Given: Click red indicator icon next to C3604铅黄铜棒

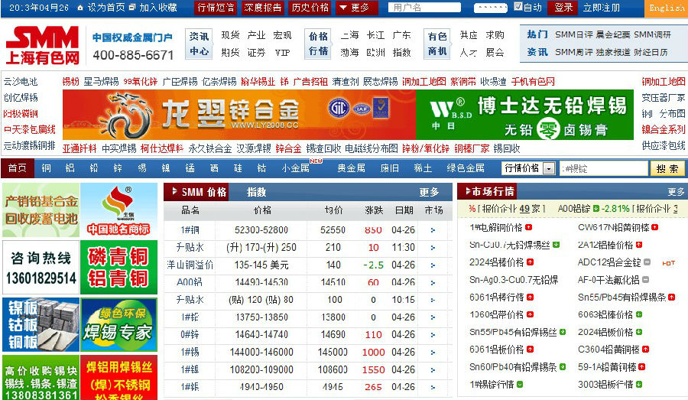Looking at the screenshot, I should tap(645, 350).
